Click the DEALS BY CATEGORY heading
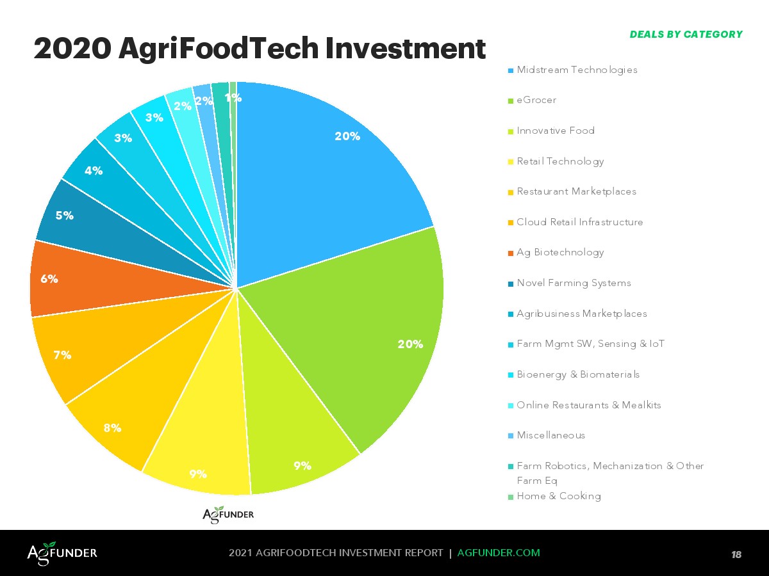The image size is (769, 576). 686,35
